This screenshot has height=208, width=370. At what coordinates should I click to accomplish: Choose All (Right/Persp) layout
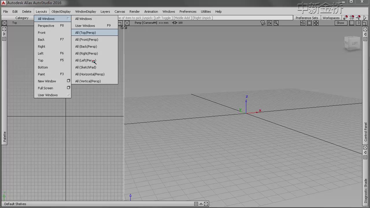click(x=95, y=53)
